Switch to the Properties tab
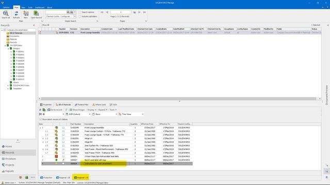Viewport: 330px width, 185px height. [46, 104]
